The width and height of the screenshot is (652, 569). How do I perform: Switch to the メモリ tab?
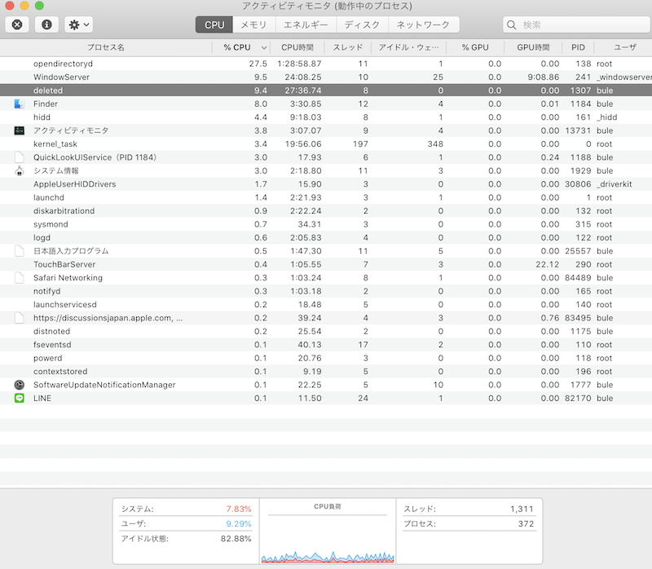click(253, 25)
